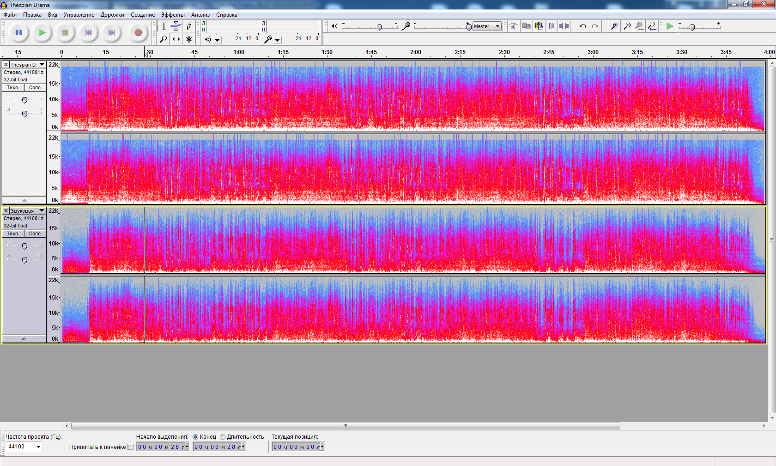This screenshot has height=466, width=776.
Task: Open the Эффекты menu
Action: (x=173, y=15)
